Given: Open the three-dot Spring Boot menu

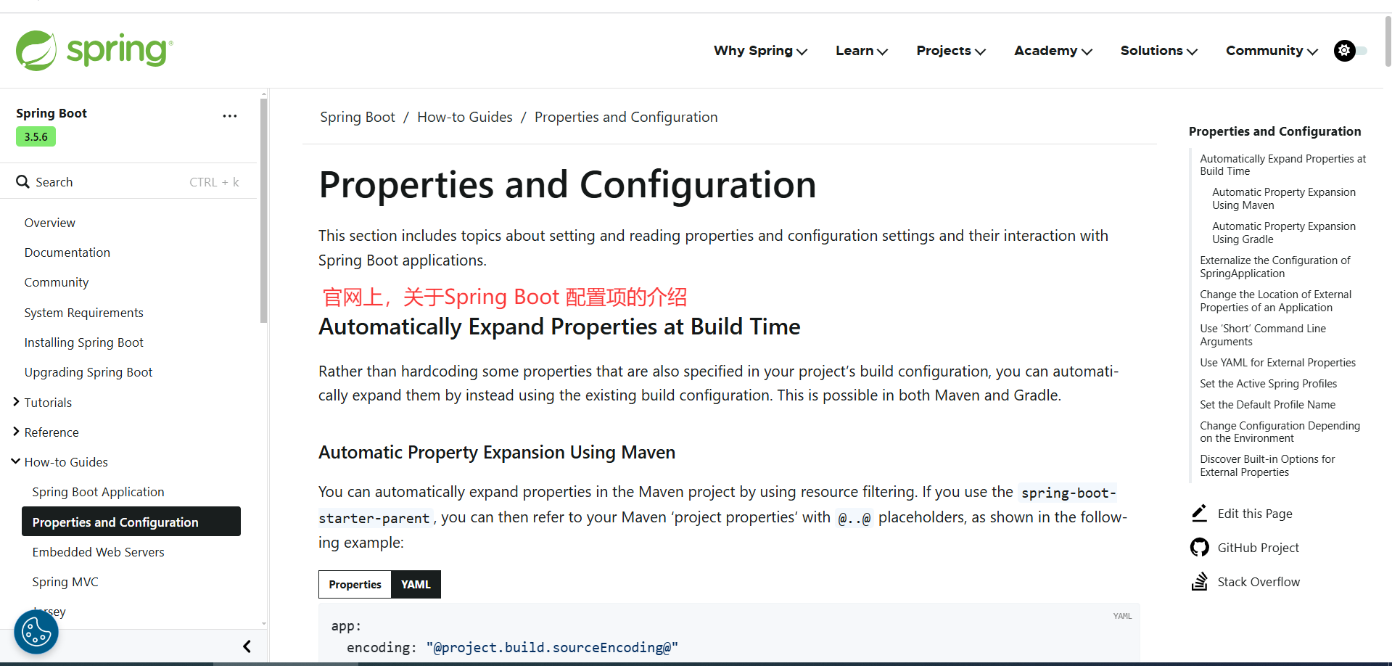Looking at the screenshot, I should [230, 116].
